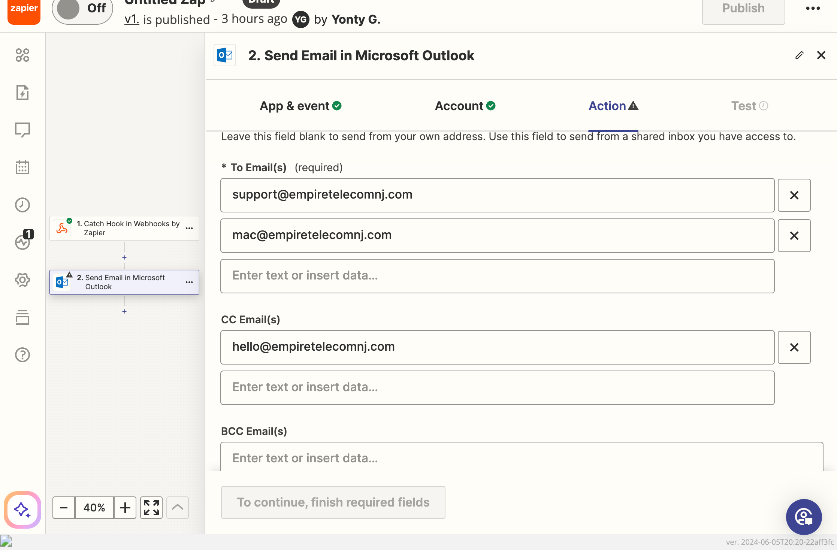Viewport: 837px width, 550px height.
Task: Edit the hello@empiretelecomnj.com CC field
Action: coord(497,347)
